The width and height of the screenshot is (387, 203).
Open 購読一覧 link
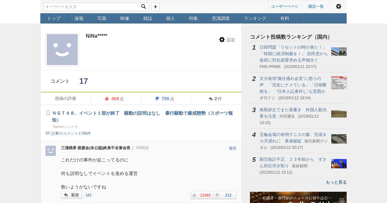click(316, 6)
